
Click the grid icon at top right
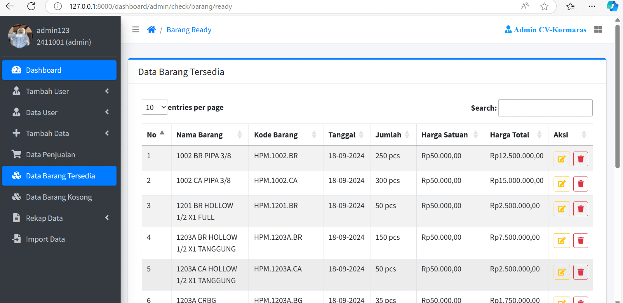(x=598, y=30)
